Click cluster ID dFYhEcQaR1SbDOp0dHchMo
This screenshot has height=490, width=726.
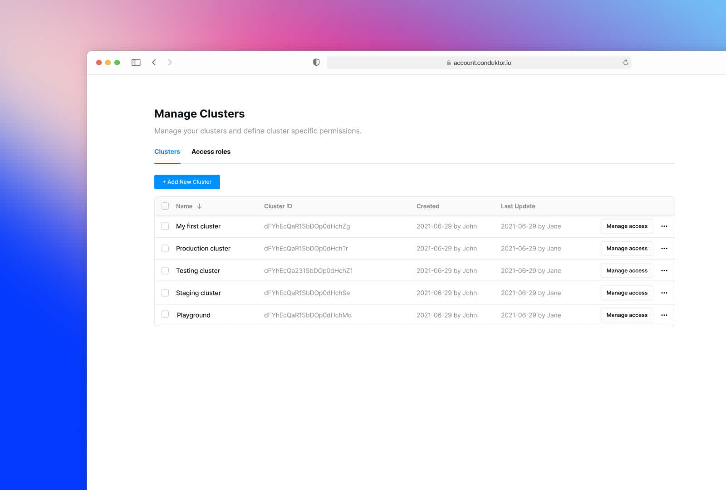[308, 315]
